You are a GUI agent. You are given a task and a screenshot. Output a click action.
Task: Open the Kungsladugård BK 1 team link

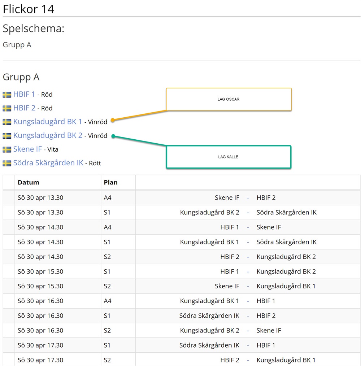pos(48,122)
